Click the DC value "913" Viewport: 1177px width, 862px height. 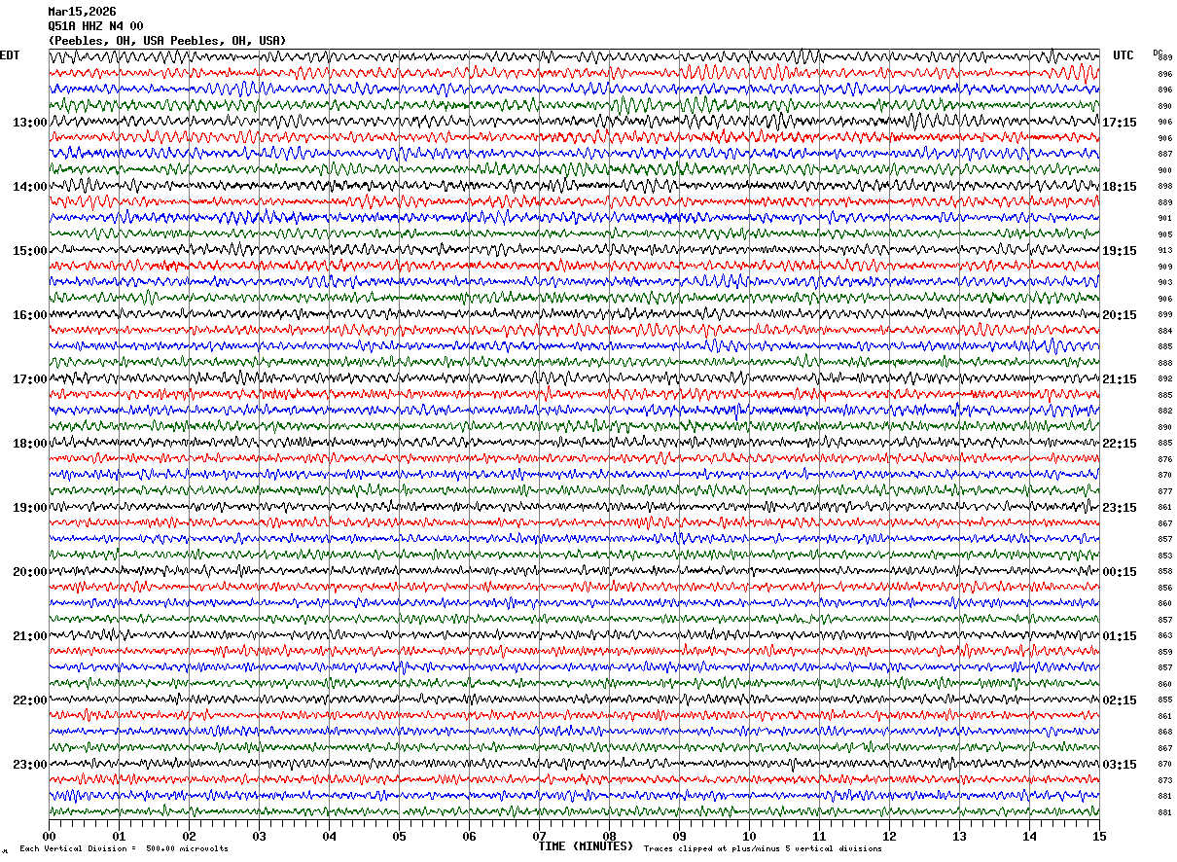[x=1164, y=251]
